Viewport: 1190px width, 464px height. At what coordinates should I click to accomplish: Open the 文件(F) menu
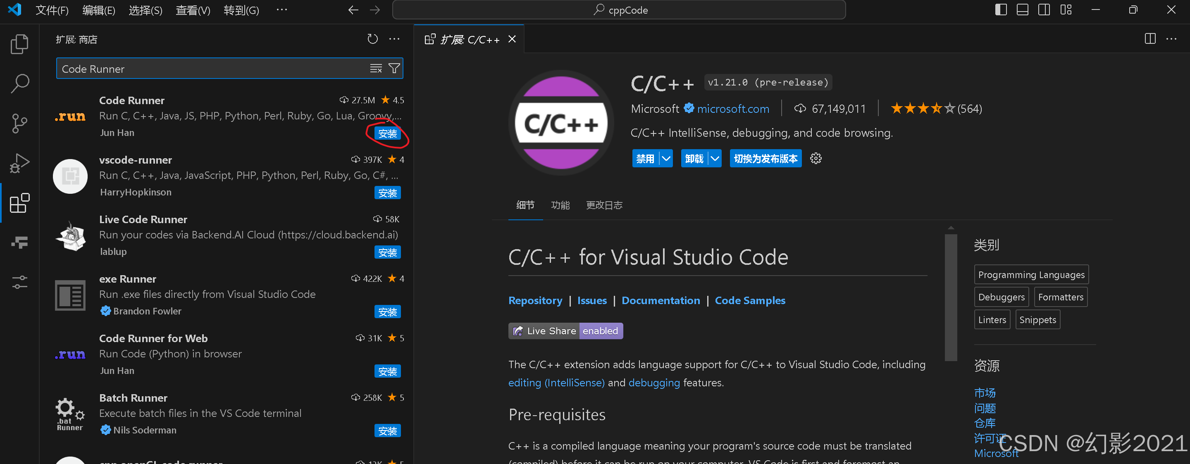(52, 10)
